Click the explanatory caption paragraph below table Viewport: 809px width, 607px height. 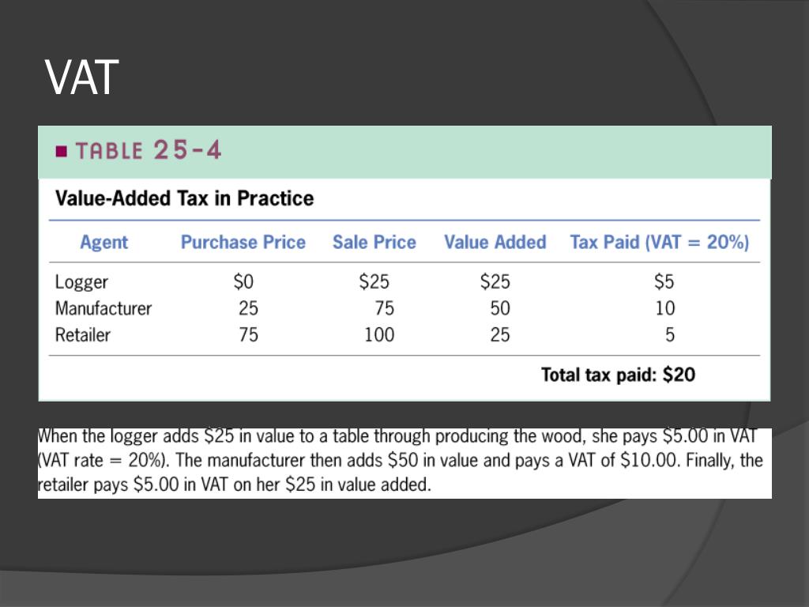pos(401,460)
